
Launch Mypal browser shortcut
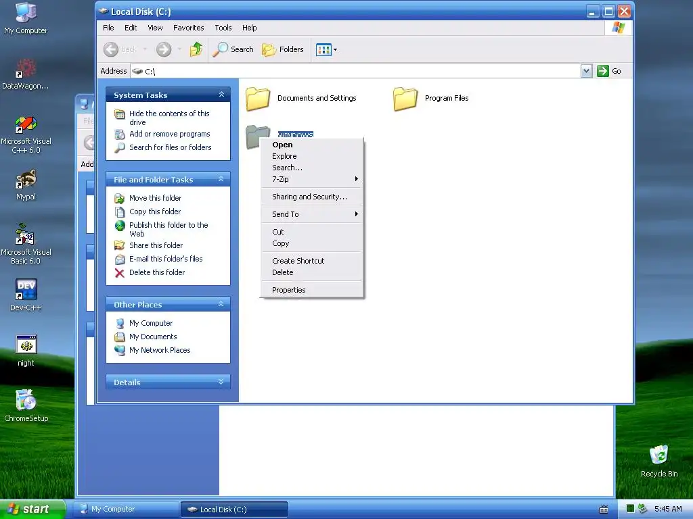click(x=26, y=184)
